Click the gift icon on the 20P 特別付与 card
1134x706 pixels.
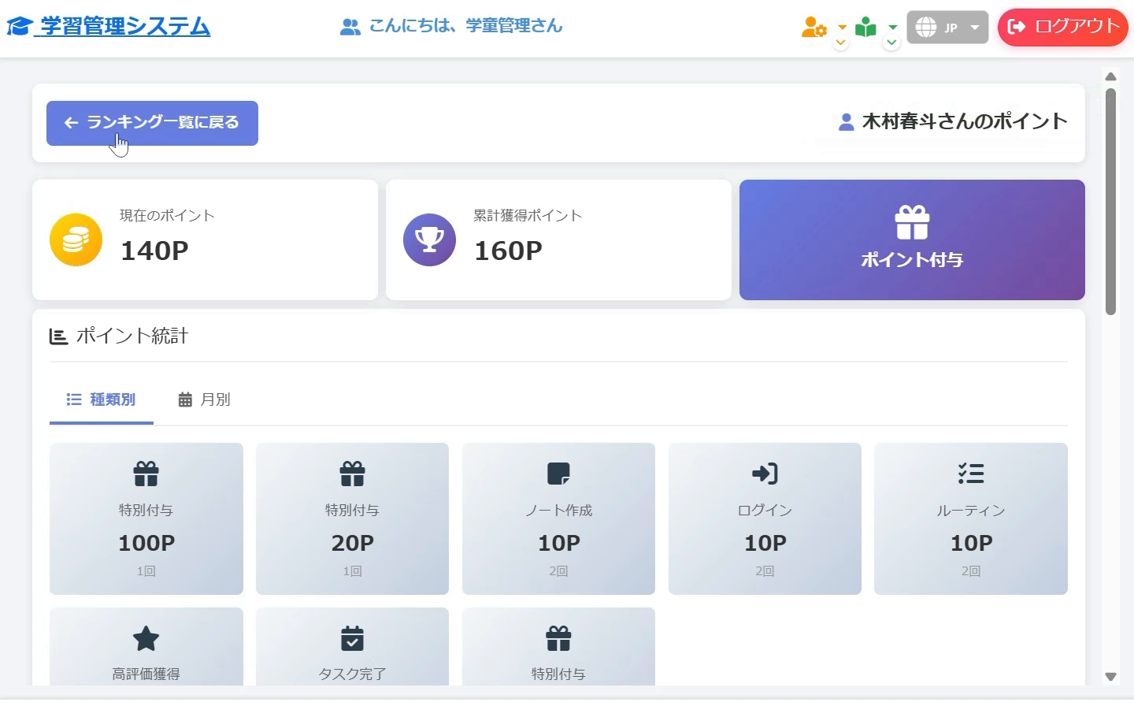(352, 474)
